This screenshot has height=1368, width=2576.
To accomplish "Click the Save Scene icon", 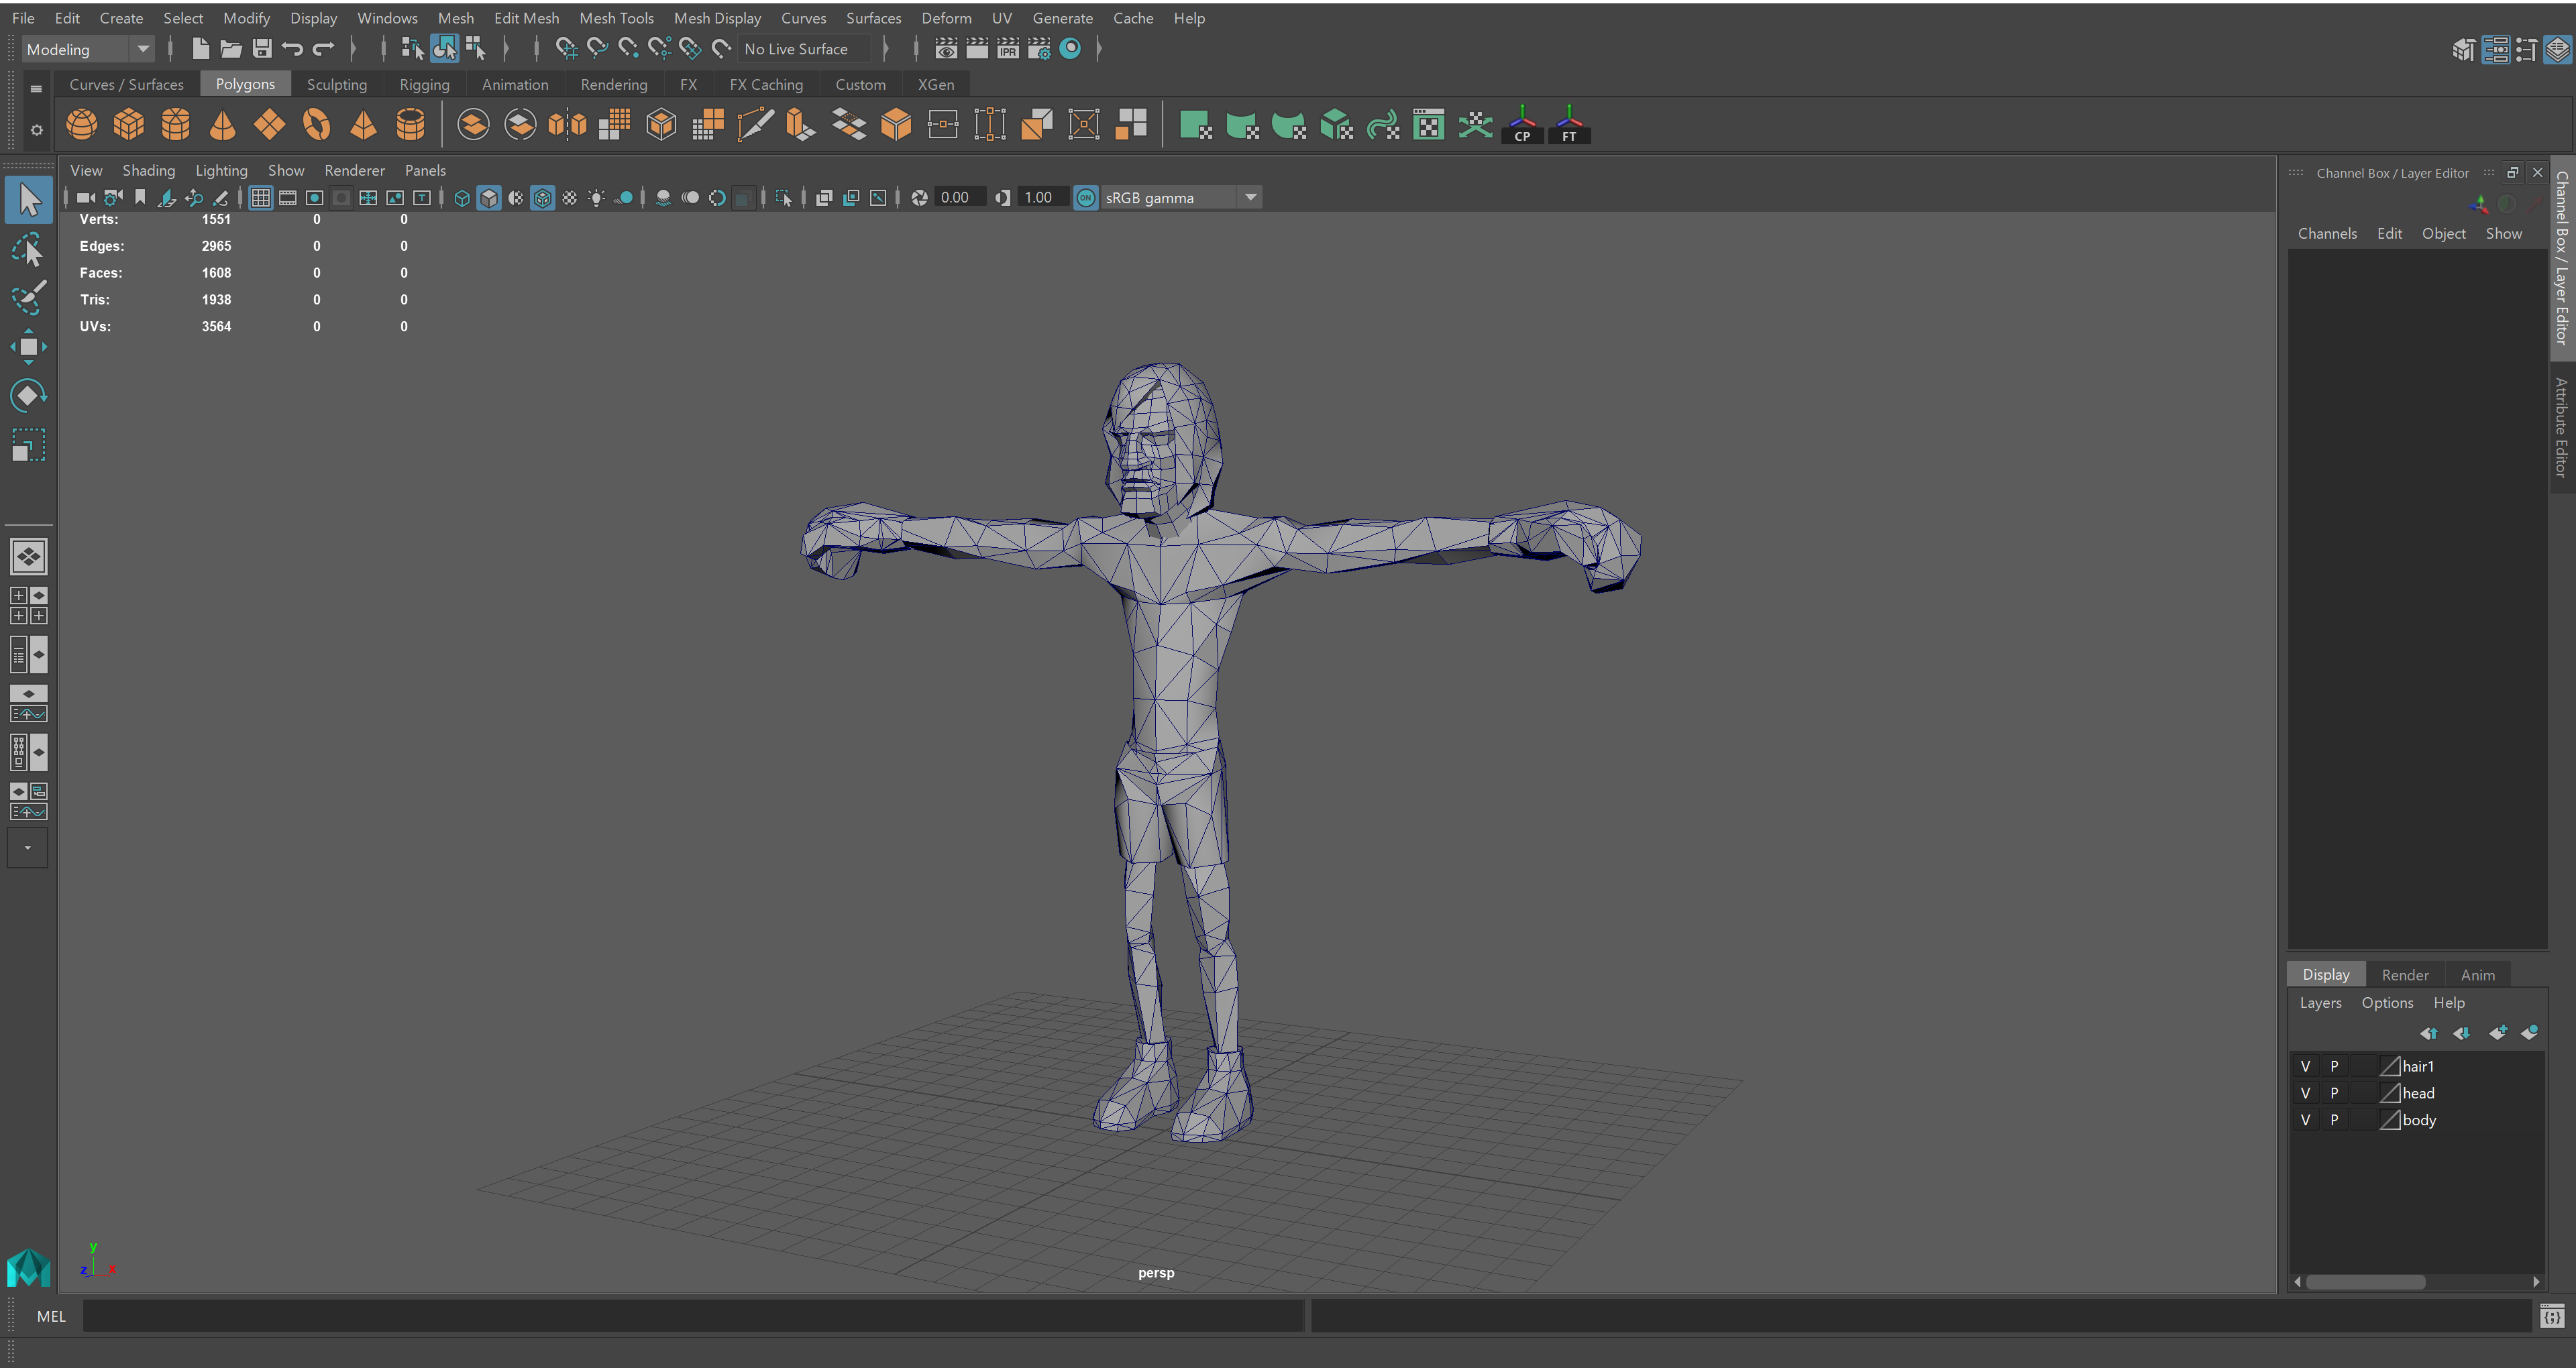I will 262,48.
